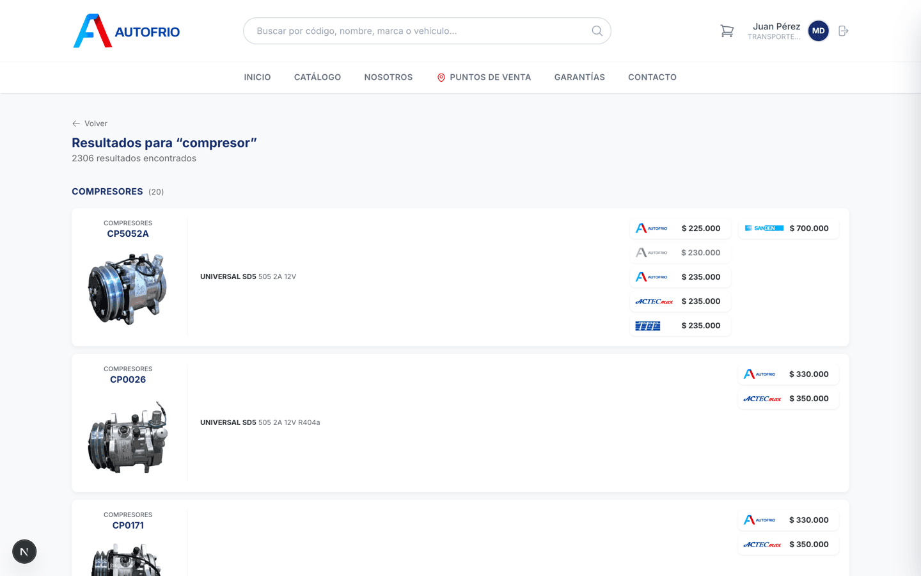Choose ACTECmax $ 350.000 for CP0026
Screen dimensions: 921x576
[788, 399]
